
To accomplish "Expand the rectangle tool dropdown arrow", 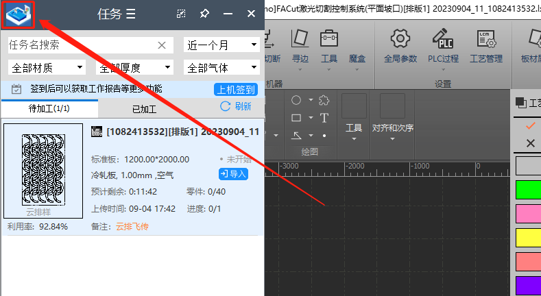I will [x=311, y=118].
